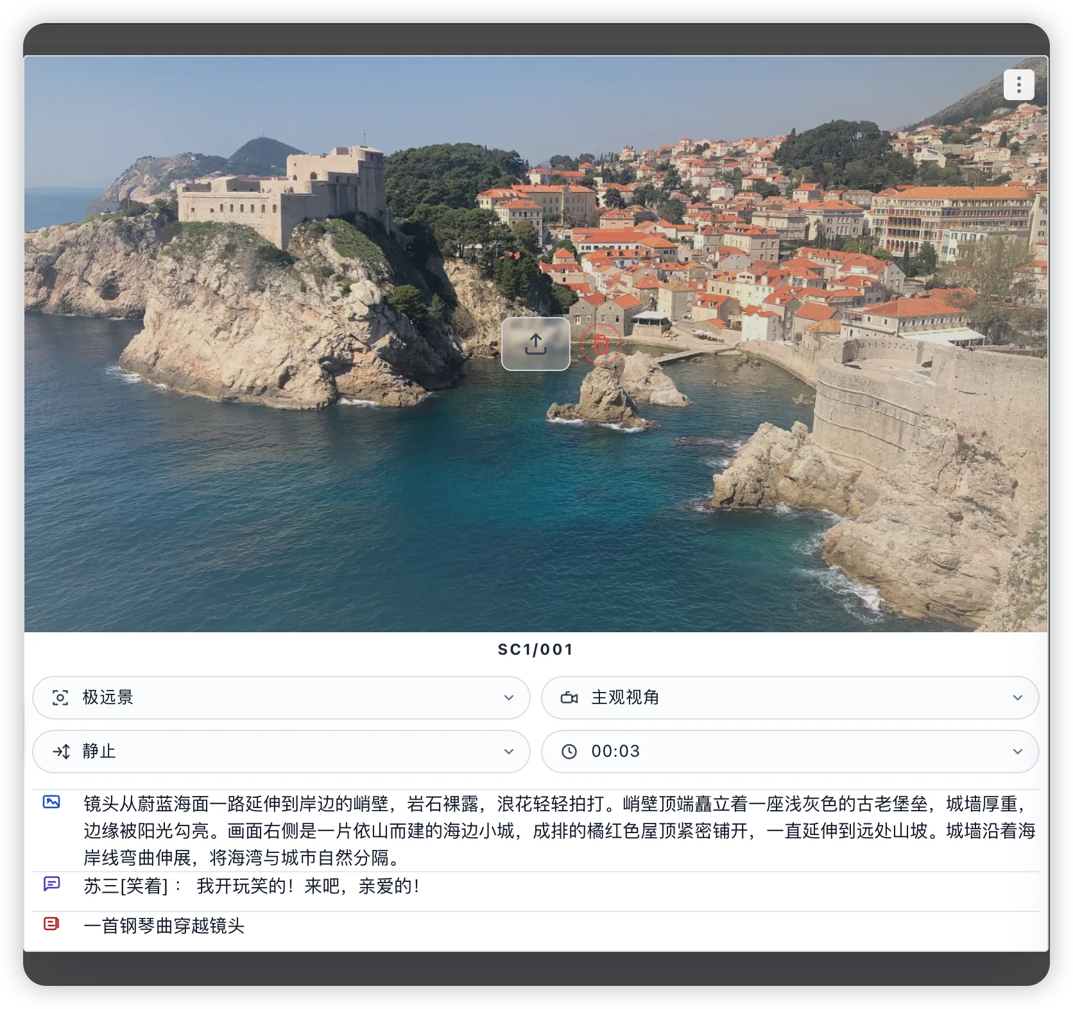Screen dimensions: 1073x1009
Task: Click the blue image description icon
Action: click(51, 802)
